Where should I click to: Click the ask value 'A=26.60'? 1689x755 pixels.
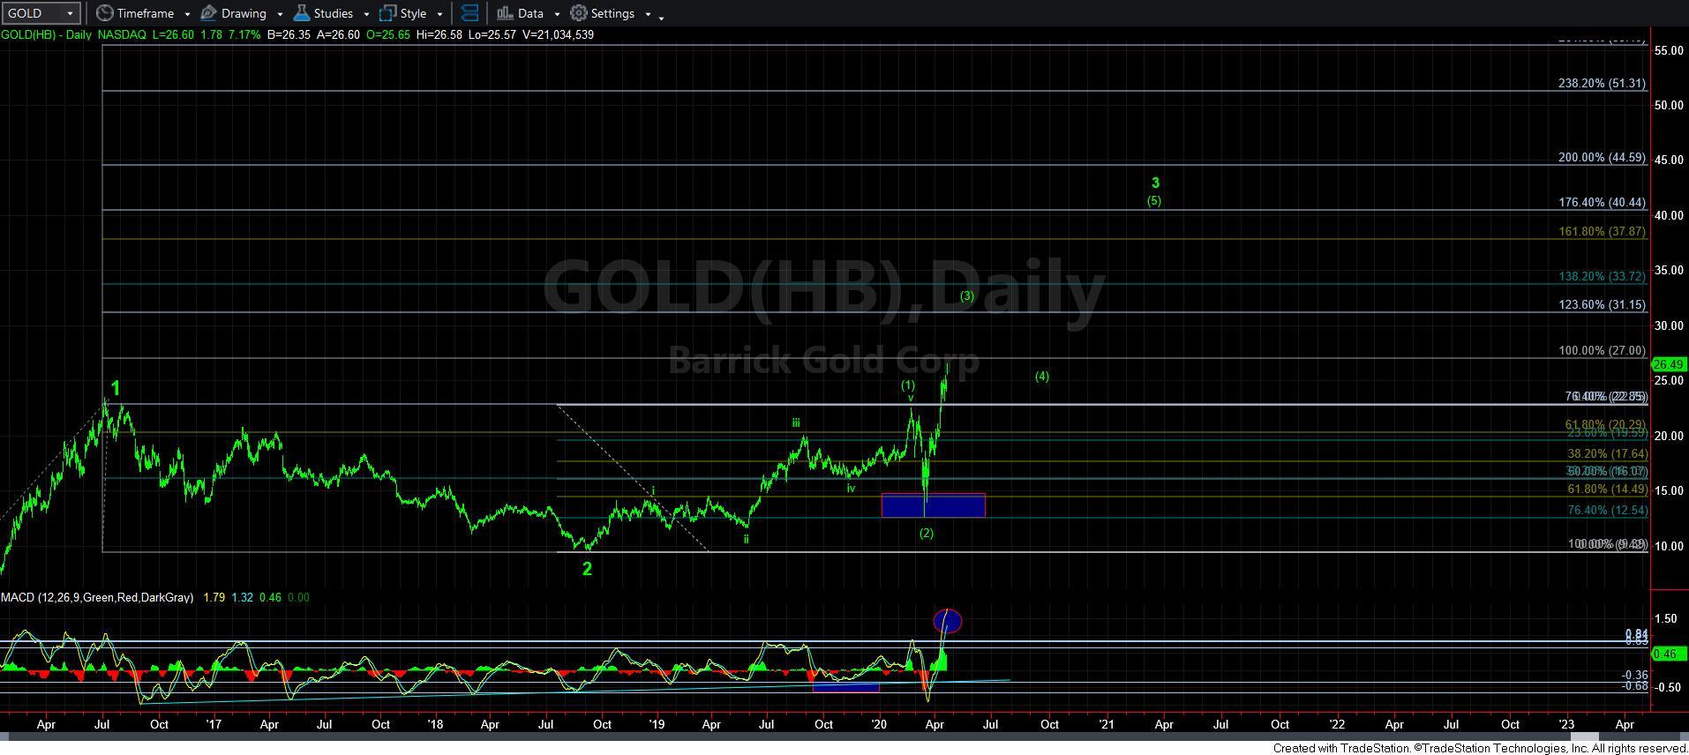337,34
